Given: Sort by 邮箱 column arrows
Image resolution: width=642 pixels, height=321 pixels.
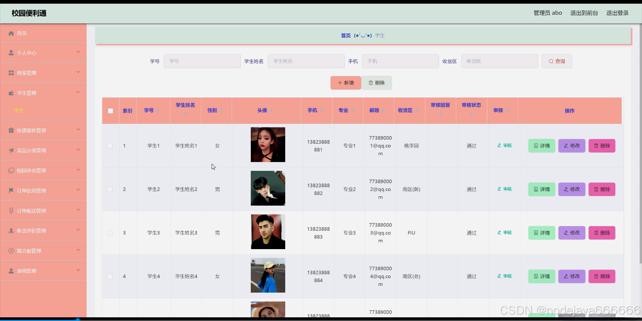Looking at the screenshot, I should (383, 110).
